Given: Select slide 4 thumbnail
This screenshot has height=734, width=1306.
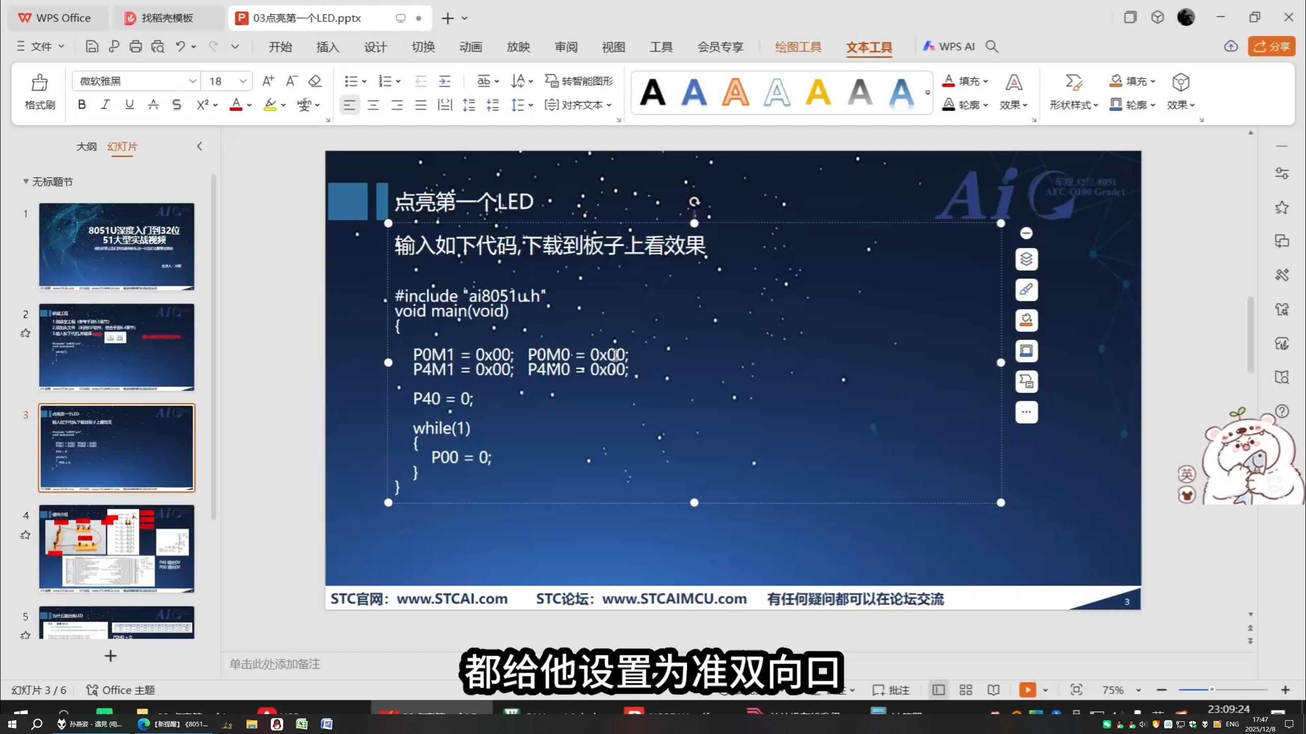Looking at the screenshot, I should coord(116,548).
